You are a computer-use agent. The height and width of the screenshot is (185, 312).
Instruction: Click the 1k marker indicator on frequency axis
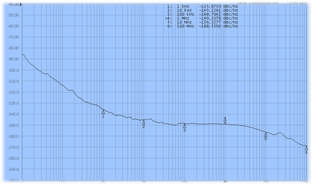[103, 181]
